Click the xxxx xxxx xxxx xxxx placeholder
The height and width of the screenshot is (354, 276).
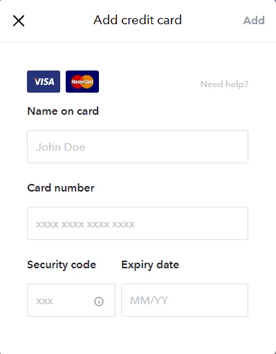point(85,225)
